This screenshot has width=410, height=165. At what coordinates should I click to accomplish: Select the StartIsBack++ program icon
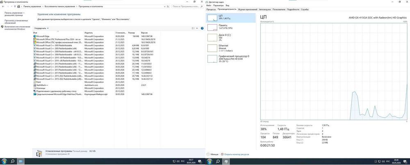[35, 85]
